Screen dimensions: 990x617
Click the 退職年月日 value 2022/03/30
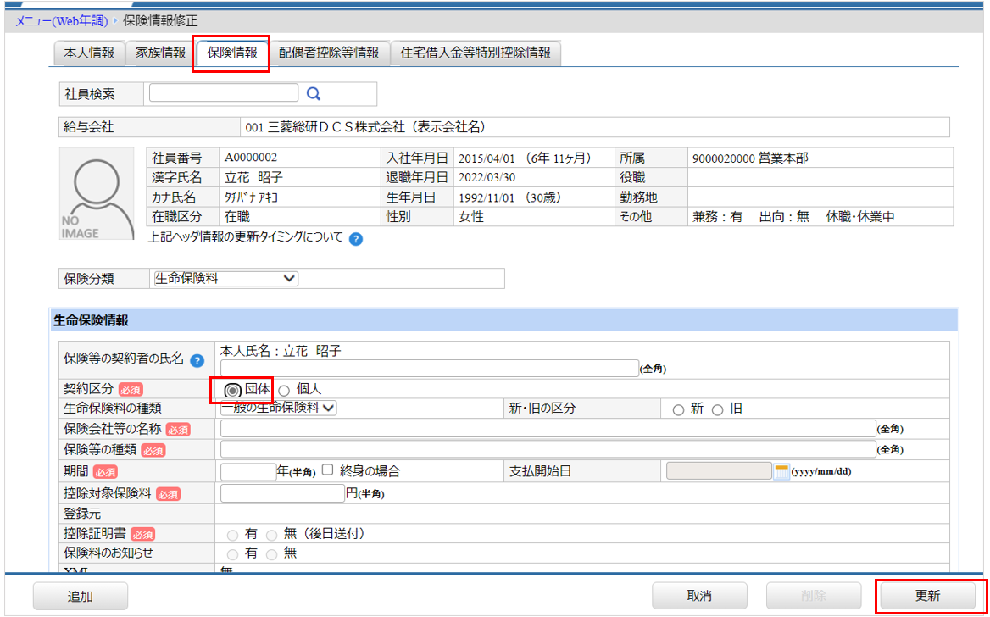point(487,177)
